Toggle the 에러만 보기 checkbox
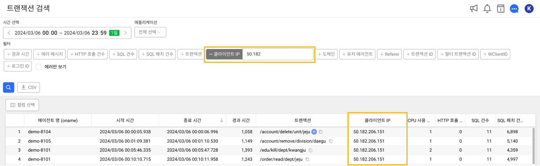The width and height of the screenshot is (540, 166). tap(39, 67)
